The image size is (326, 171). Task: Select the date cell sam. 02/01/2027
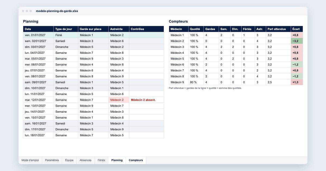pos(38,41)
